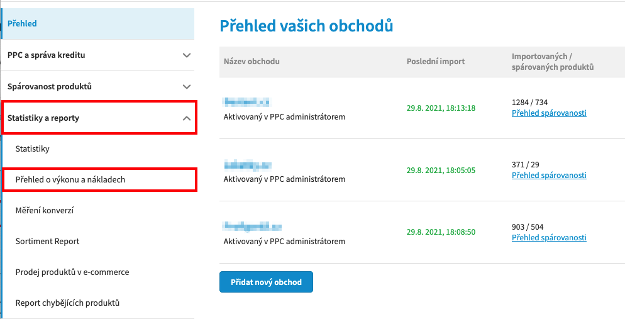The height and width of the screenshot is (319, 625).
Task: Open Přehled spárovanosti for 371 / 29 shop
Action: coord(549,175)
